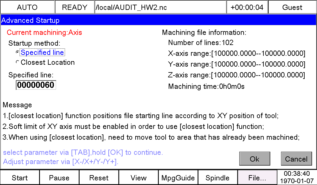Click the Current machining:Axis text
Image resolution: width=317 pixels, height=185 pixels.
pos(45,32)
